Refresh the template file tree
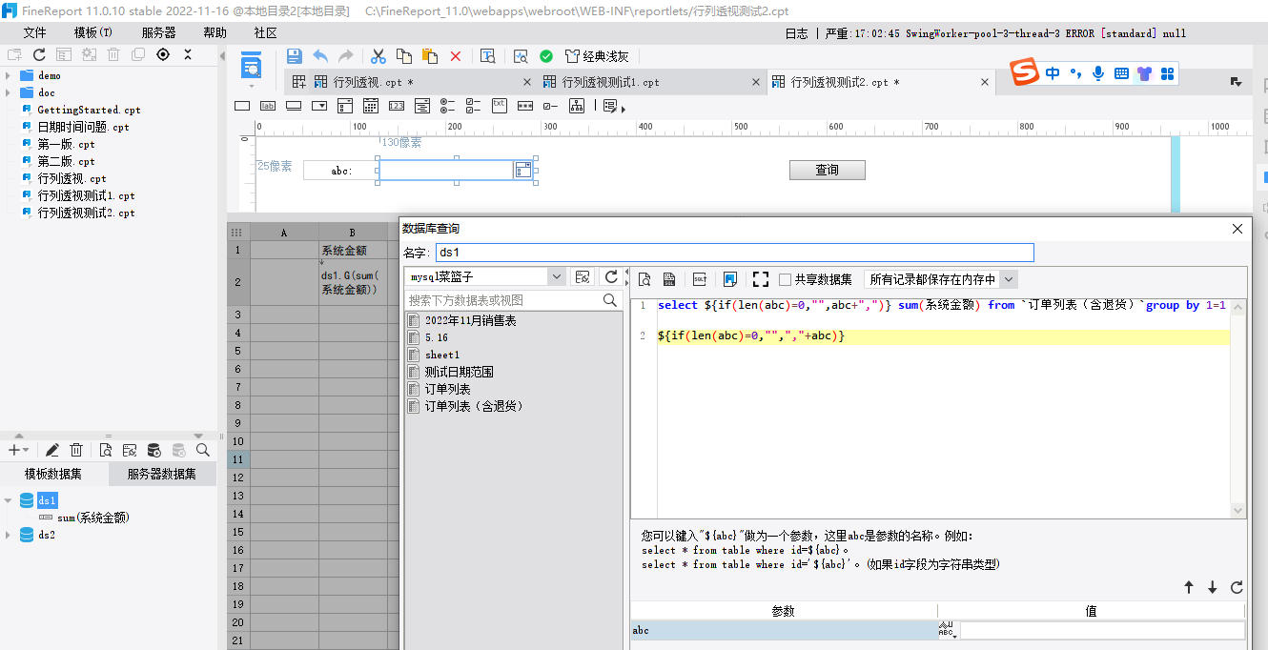Image resolution: width=1268 pixels, height=650 pixels. pyautogui.click(x=40, y=55)
